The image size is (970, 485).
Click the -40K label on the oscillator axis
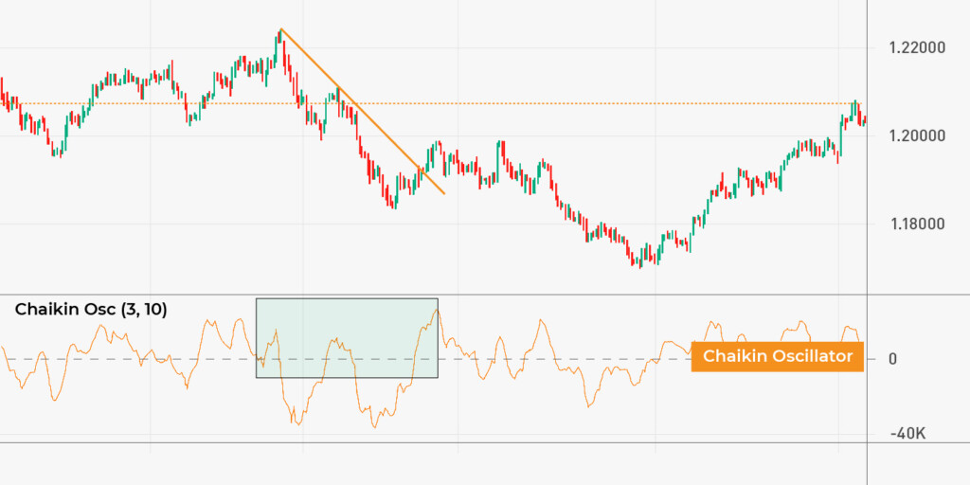point(907,433)
